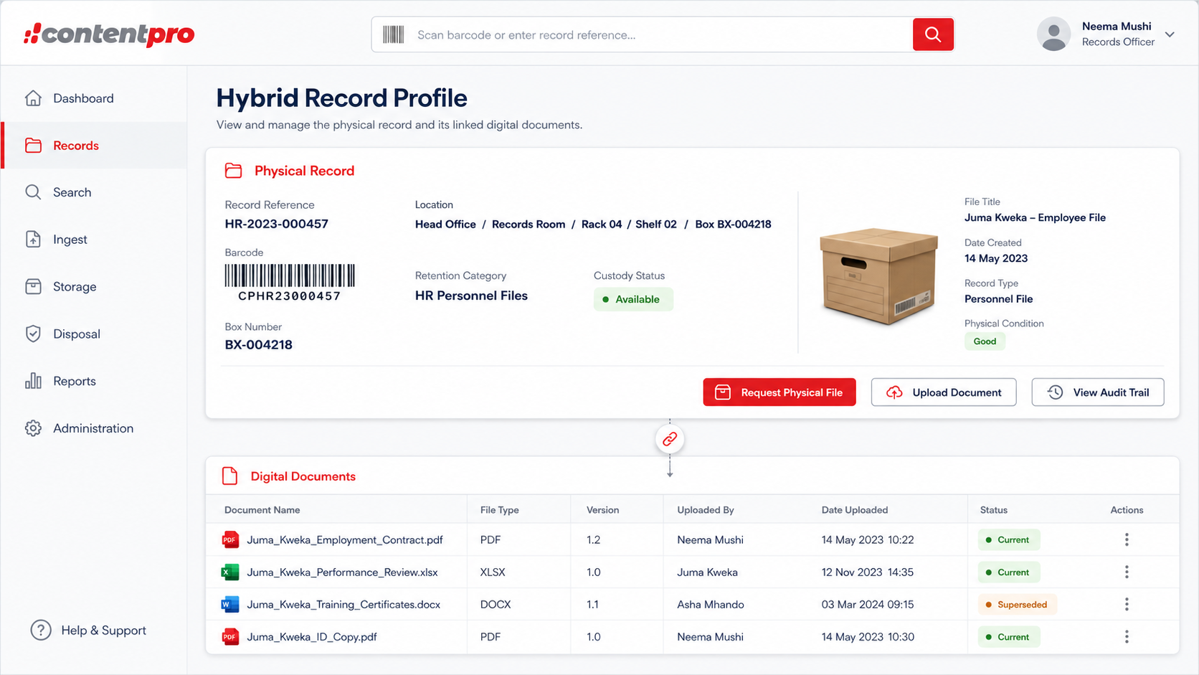Click the PDF icon for Employment_Contract file
The height and width of the screenshot is (675, 1199).
coord(230,539)
